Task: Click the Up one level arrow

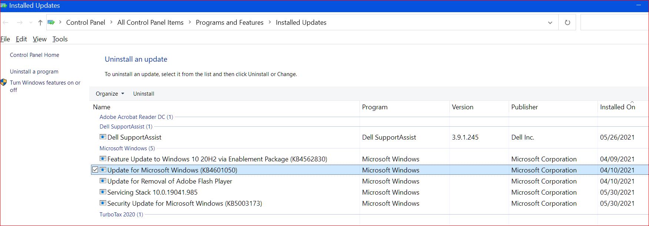Action: tap(40, 23)
